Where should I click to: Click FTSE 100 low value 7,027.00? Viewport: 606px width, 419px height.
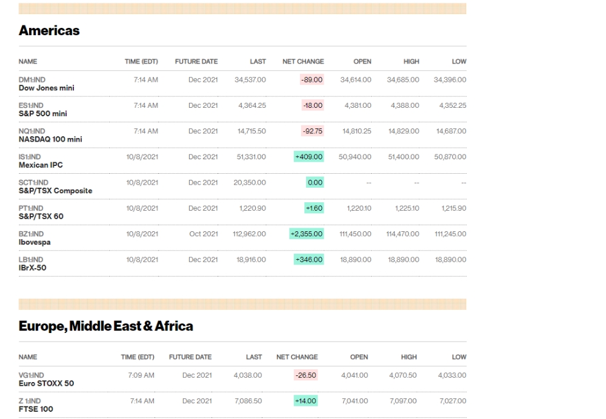(453, 401)
